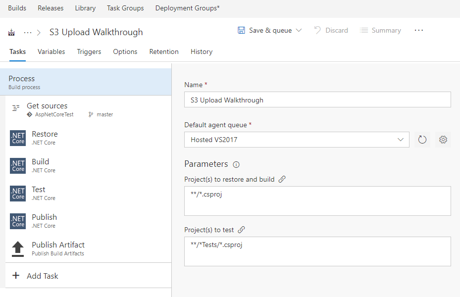
Task: Click the Project(s) to test field
Action: [x=317, y=251]
